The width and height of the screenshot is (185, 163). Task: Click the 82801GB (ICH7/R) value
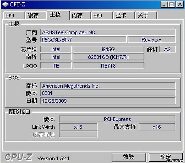click(x=108, y=57)
